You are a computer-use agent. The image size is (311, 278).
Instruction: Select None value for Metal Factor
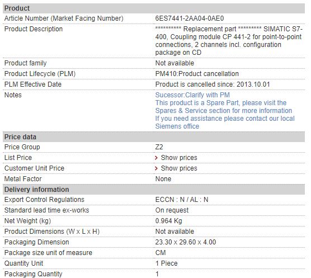pos(163,179)
